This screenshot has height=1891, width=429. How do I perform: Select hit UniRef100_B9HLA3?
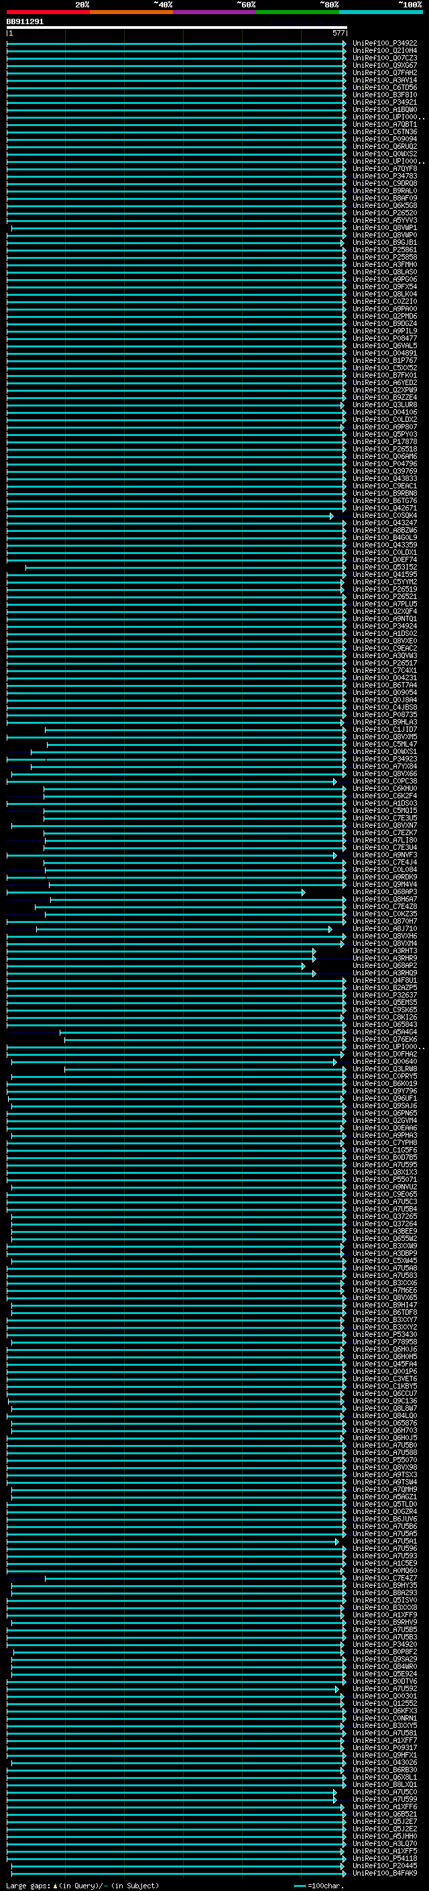pyautogui.click(x=384, y=722)
